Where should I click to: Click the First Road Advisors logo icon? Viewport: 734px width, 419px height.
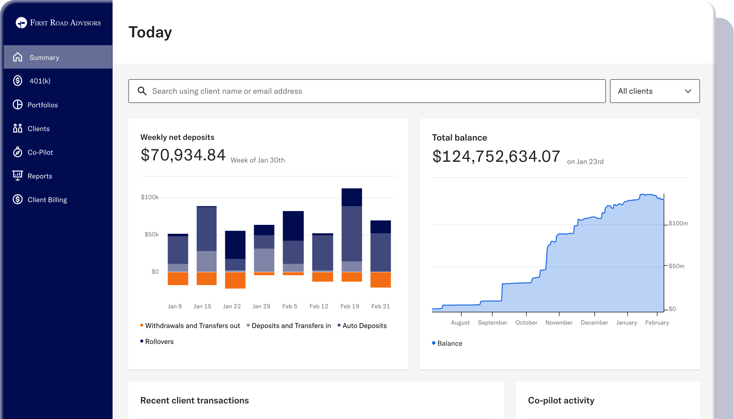[x=21, y=23]
